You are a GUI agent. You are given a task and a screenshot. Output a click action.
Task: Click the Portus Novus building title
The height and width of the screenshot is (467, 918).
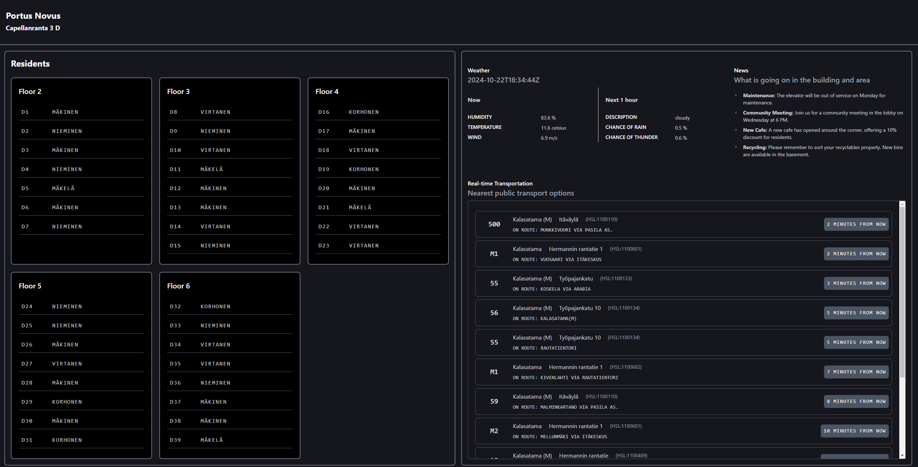(x=33, y=16)
